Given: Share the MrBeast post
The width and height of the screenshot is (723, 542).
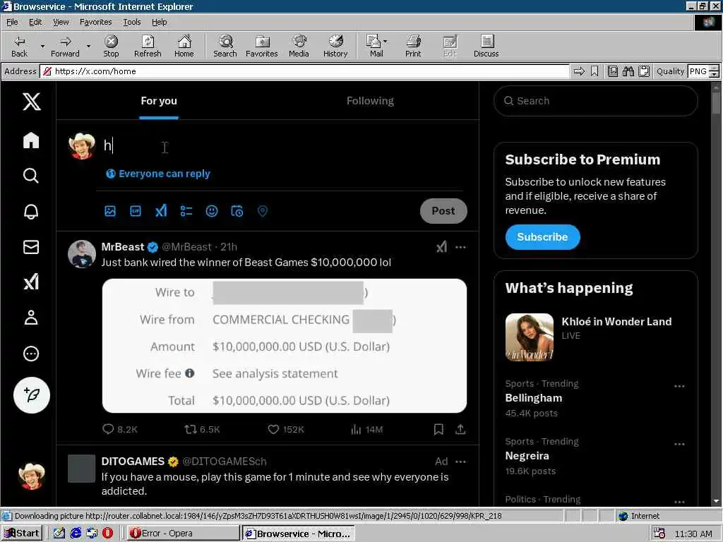Looking at the screenshot, I should tap(460, 430).
